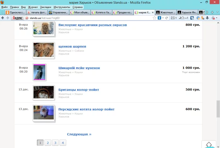The width and height of the screenshot is (220, 148).
Task: Open a new tab with the plus icon
Action: pyautogui.click(x=212, y=12)
